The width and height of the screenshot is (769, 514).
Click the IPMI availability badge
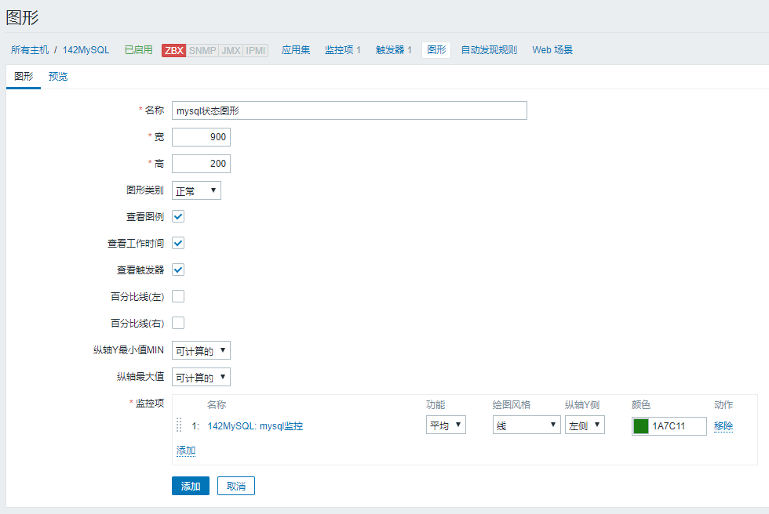pos(256,50)
